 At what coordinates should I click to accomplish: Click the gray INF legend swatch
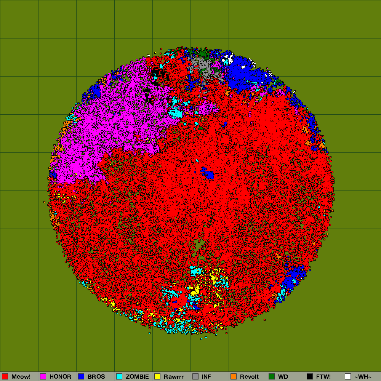click(195, 376)
